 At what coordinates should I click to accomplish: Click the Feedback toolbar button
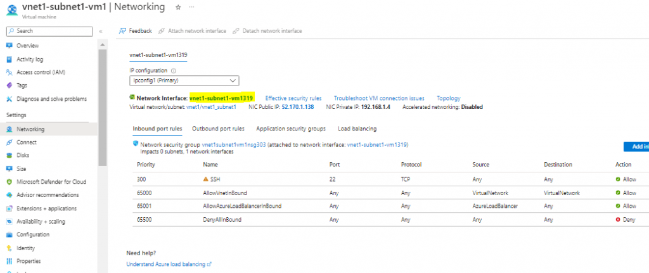tap(136, 31)
